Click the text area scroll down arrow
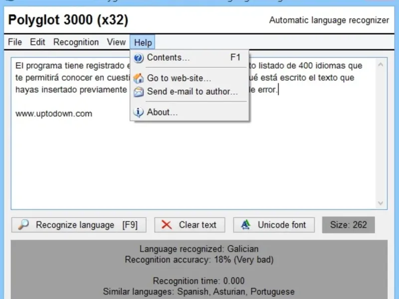The width and height of the screenshot is (399, 299). click(381, 203)
